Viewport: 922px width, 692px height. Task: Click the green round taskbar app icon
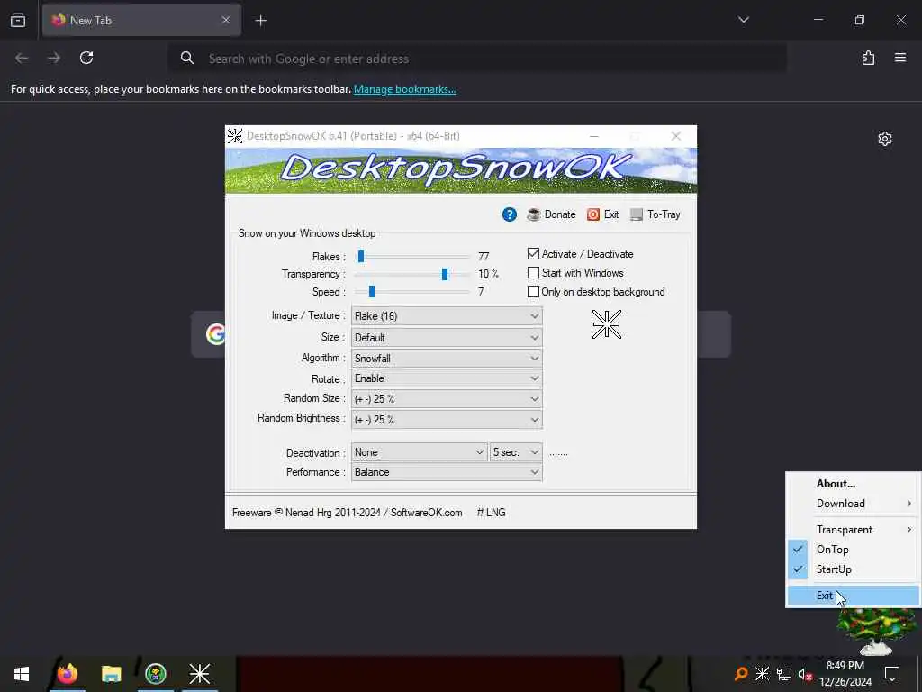pyautogui.click(x=155, y=674)
